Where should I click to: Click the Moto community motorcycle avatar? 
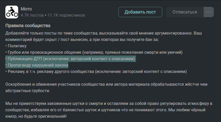(x=12, y=12)
